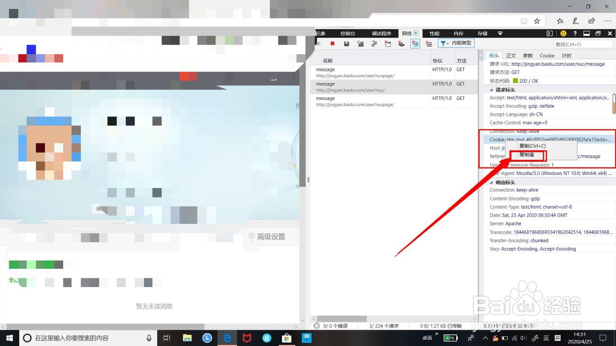
Task: Toggle the details pane collapse arrow
Action: [481, 55]
